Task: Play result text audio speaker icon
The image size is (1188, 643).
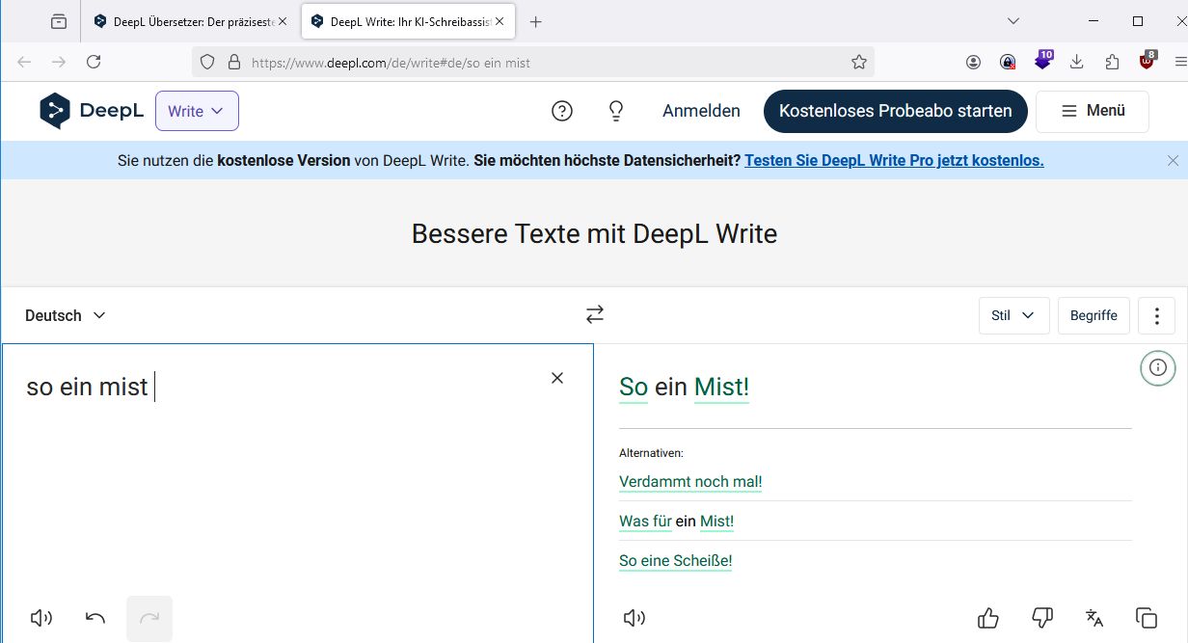Action: point(634,618)
